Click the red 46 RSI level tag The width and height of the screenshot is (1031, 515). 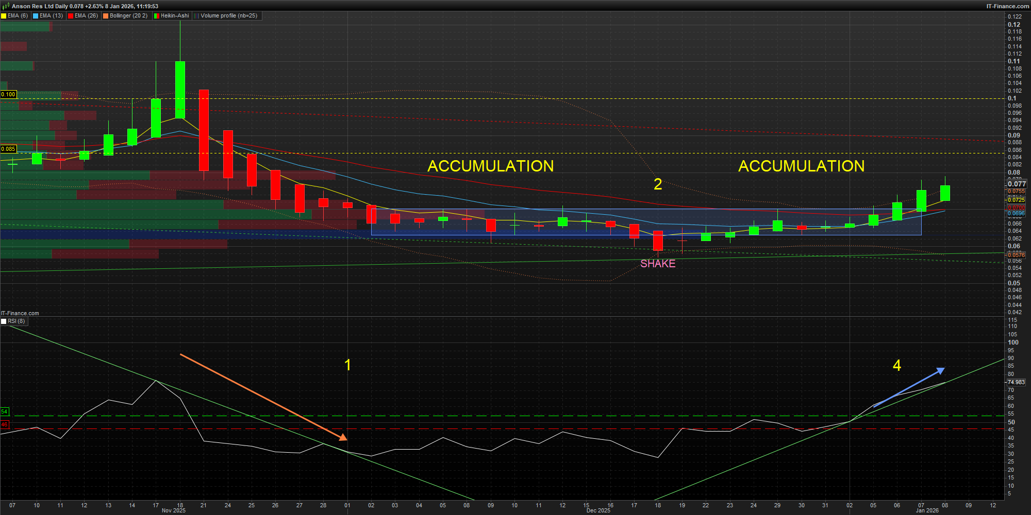coord(5,425)
